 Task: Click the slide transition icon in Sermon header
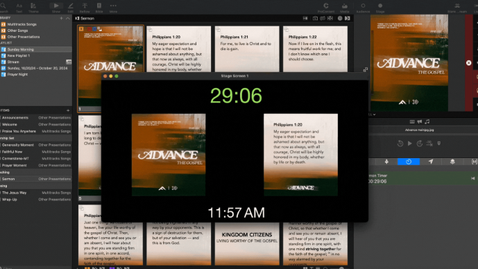click(305, 18)
